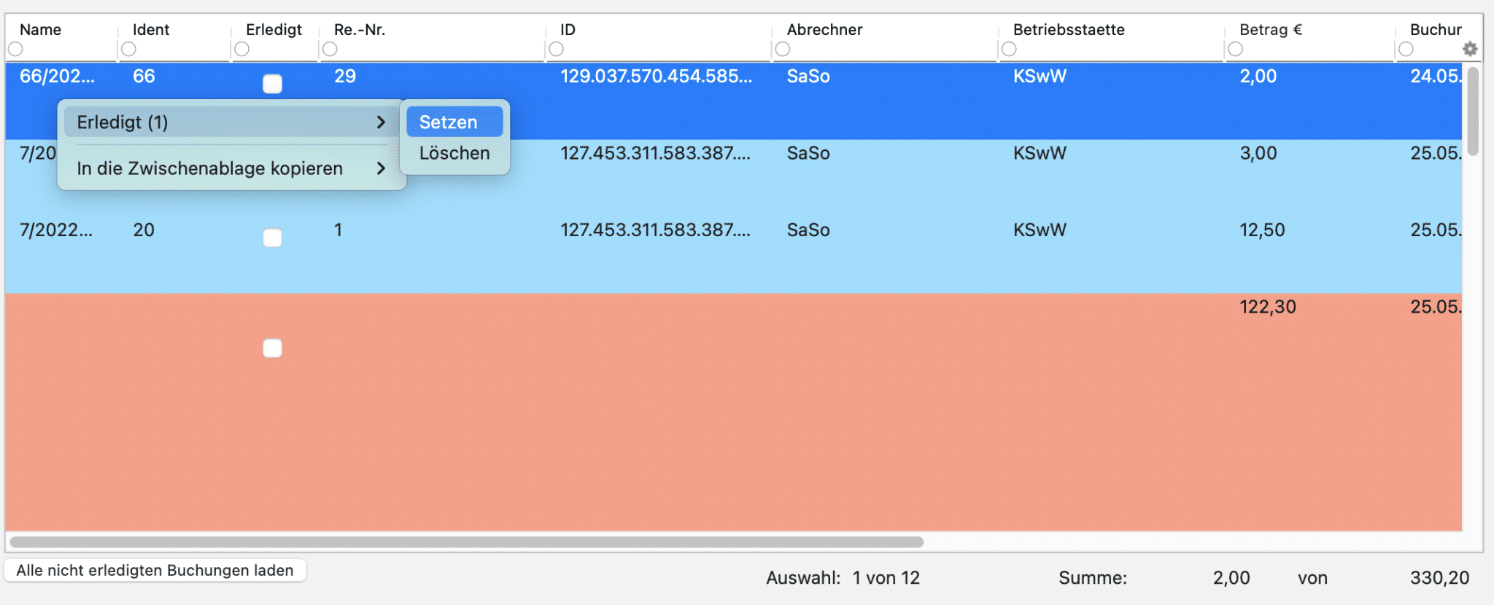Image resolution: width=1494 pixels, height=605 pixels.
Task: Click the vertical scrollbar thumb
Action: 1473,111
